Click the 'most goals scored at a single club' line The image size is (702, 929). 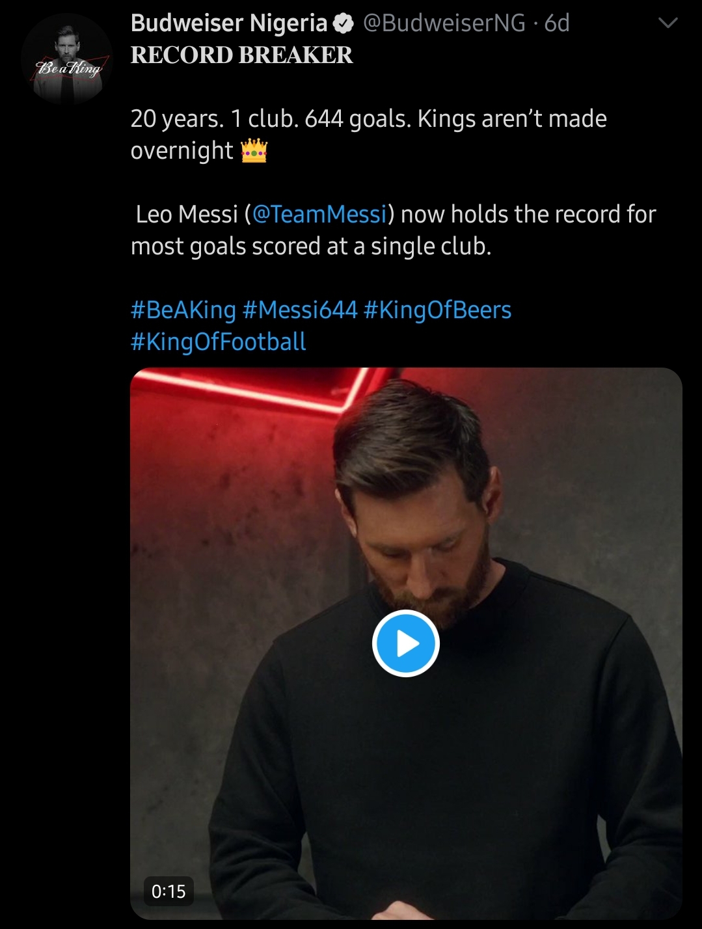(310, 247)
